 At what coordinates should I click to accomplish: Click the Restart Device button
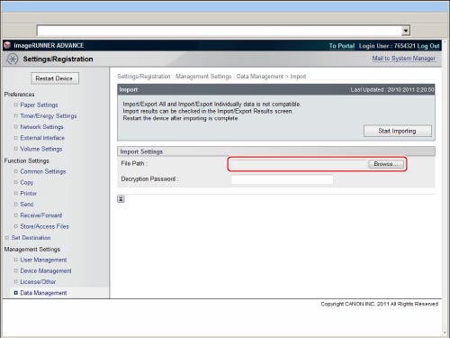pos(55,78)
